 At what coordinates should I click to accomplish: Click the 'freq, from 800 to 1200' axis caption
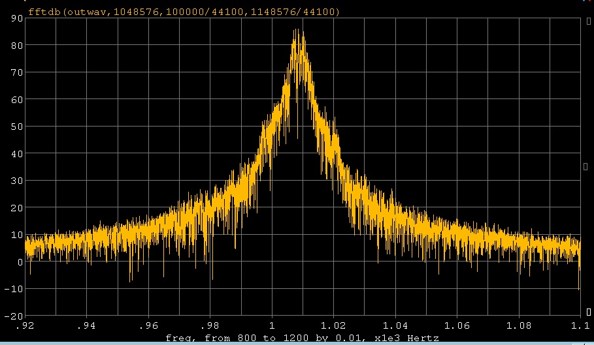302,338
